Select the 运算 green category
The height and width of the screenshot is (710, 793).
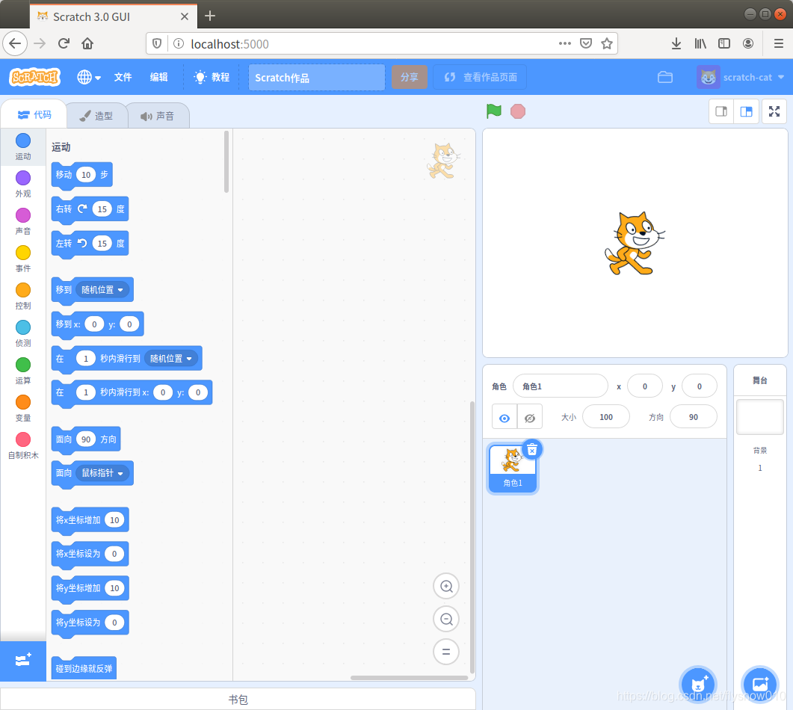[x=22, y=371]
